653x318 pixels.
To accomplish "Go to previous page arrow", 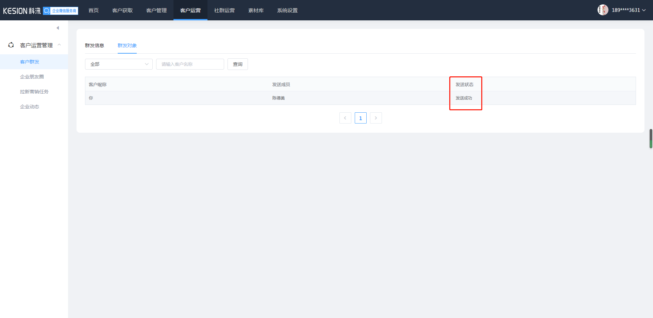I will pyautogui.click(x=345, y=118).
